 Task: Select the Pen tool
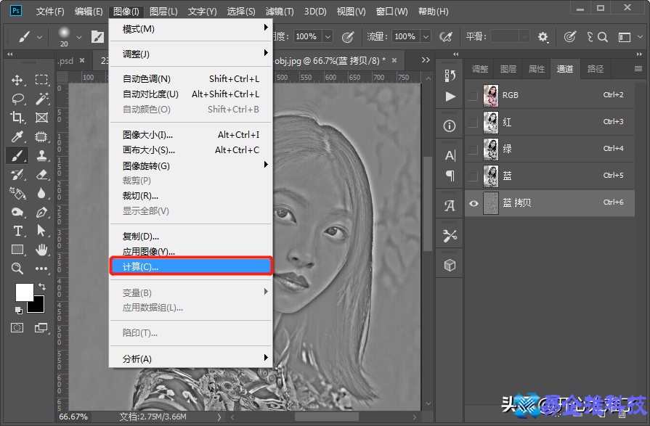point(41,212)
